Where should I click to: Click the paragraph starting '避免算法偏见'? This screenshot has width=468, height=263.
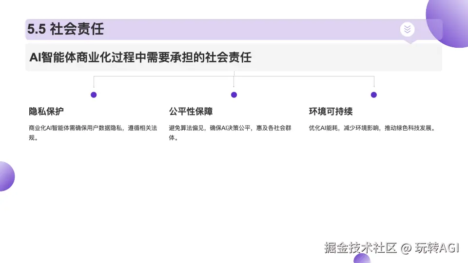[230, 132]
